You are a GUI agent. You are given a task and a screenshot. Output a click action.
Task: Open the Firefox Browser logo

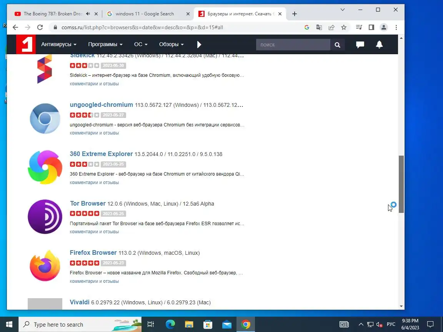tap(45, 266)
